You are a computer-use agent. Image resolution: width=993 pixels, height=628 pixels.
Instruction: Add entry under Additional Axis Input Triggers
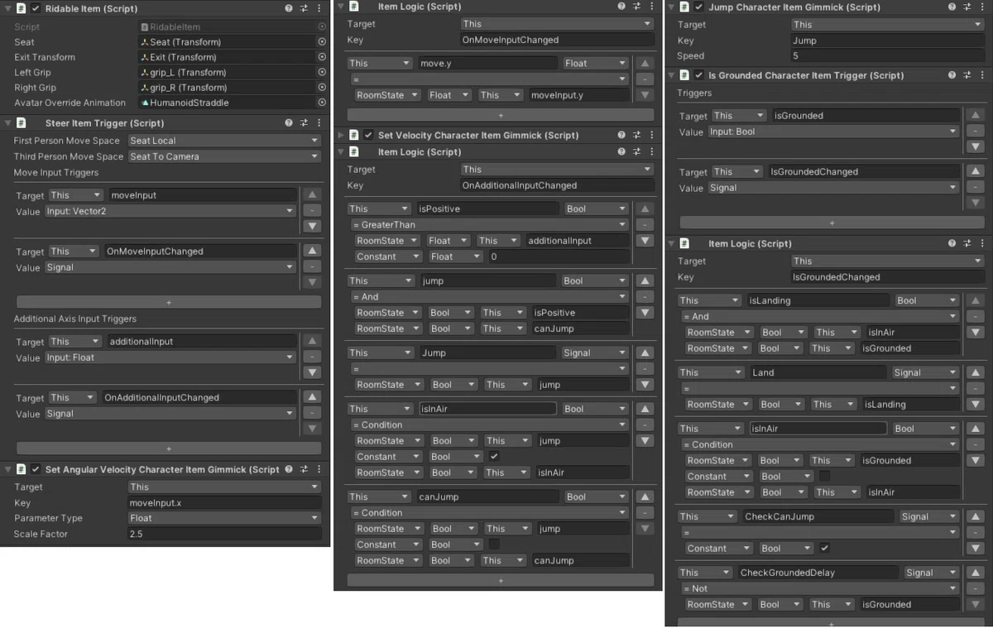169,448
